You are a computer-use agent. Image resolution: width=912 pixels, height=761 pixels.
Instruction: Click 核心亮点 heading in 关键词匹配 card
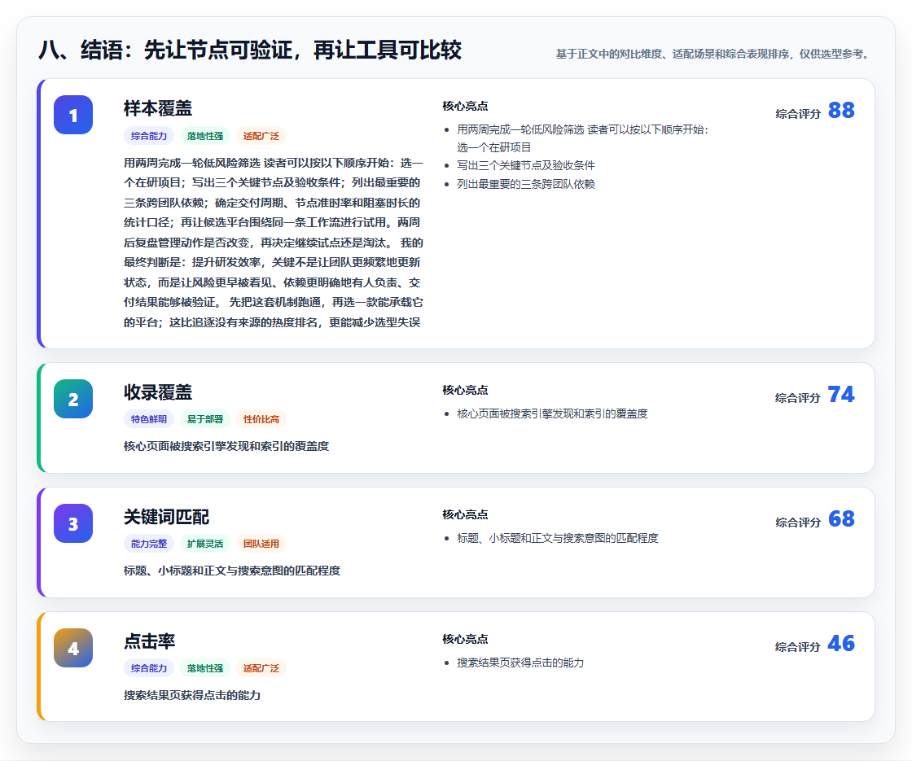pos(465,514)
